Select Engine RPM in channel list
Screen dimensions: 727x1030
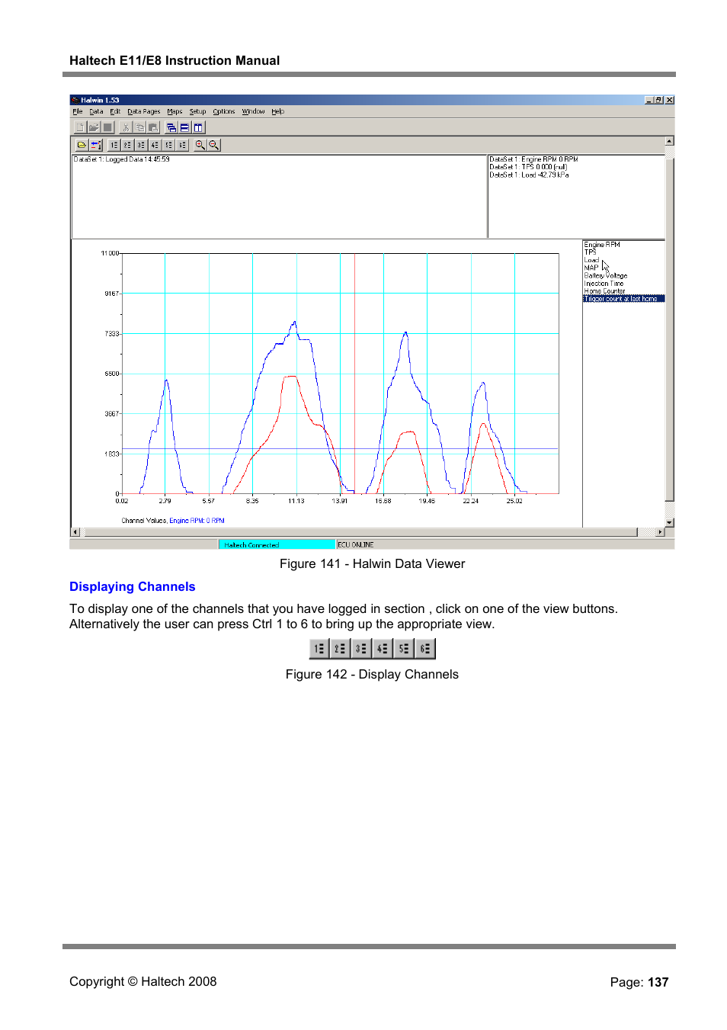click(602, 245)
